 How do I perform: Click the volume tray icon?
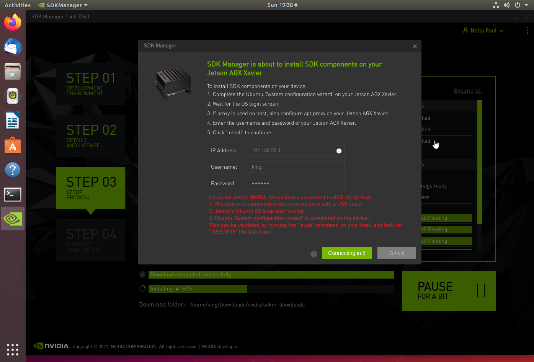coord(506,5)
